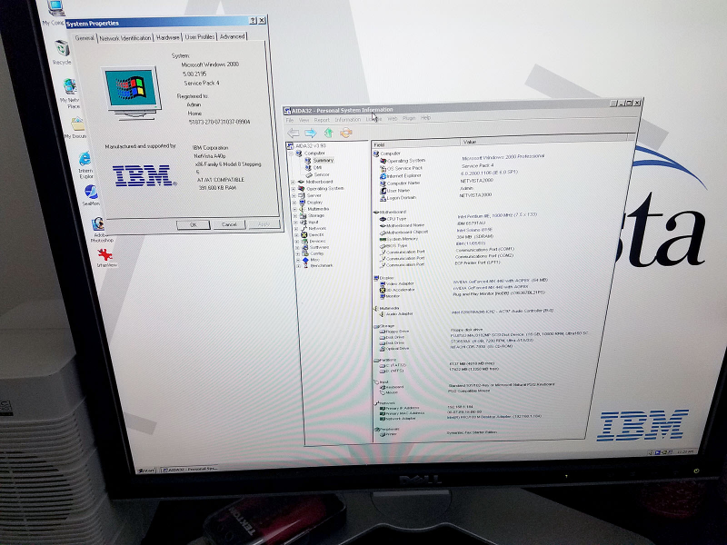Click the green Up arrow toolbar icon
The height and width of the screenshot is (545, 727).
click(328, 134)
